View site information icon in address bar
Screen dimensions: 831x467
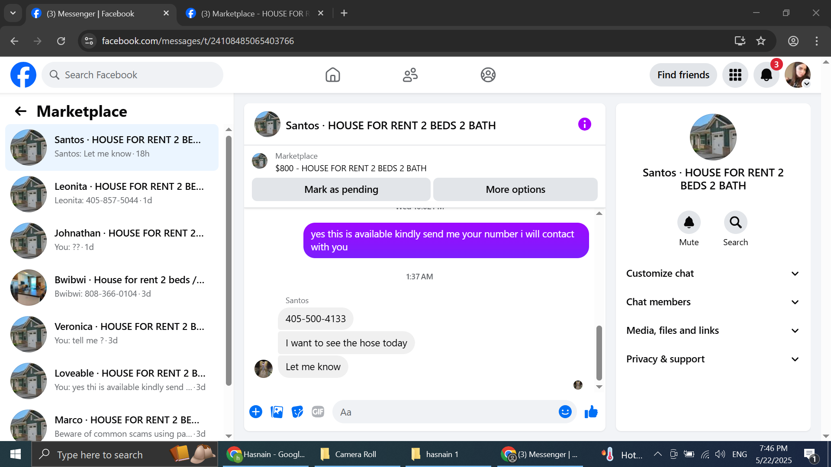tap(89, 41)
